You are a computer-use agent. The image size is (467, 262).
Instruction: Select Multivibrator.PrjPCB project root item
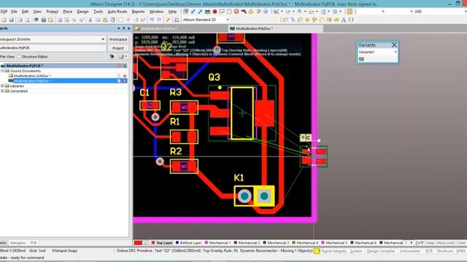pos(25,65)
